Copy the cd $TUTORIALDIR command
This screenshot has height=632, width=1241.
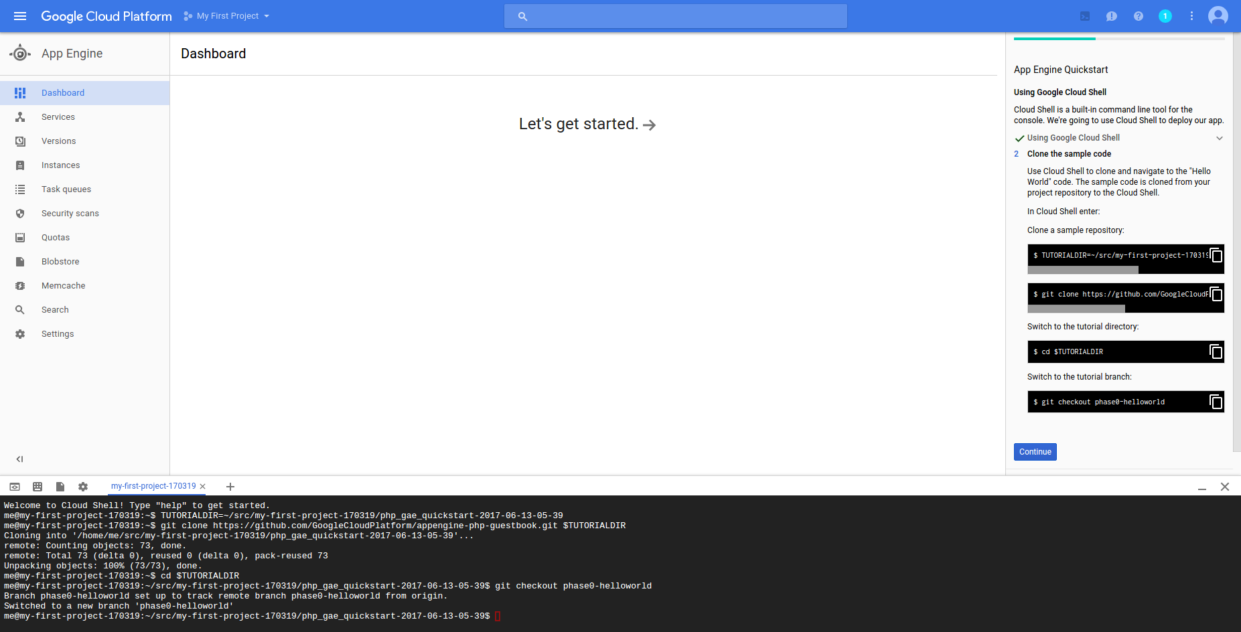1216,351
